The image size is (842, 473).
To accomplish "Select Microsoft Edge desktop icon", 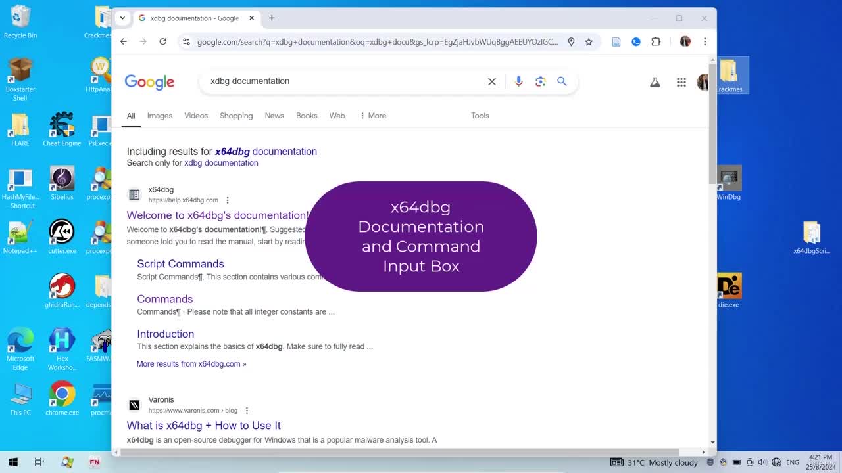I will click(x=20, y=349).
